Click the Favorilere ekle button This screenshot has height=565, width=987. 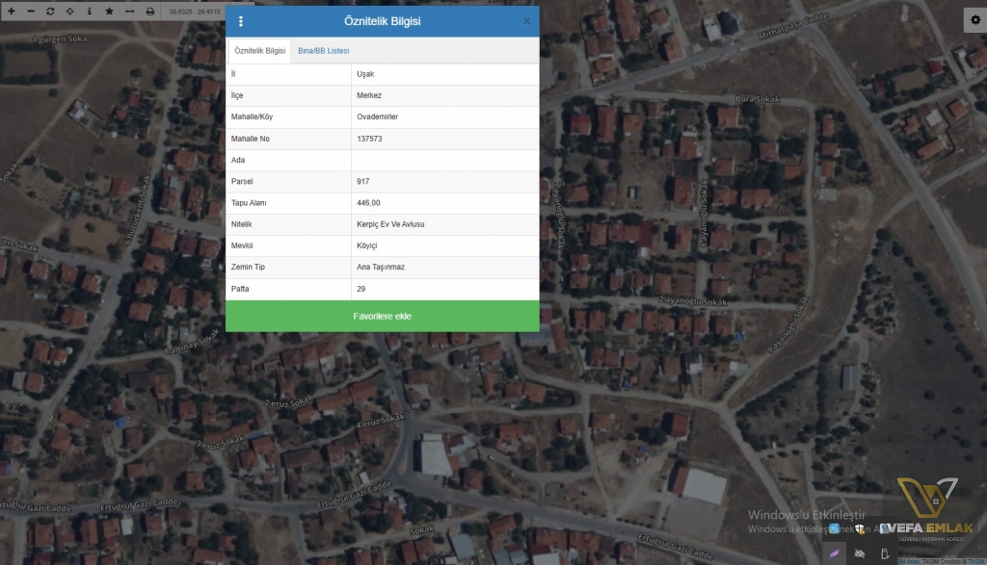coord(382,316)
